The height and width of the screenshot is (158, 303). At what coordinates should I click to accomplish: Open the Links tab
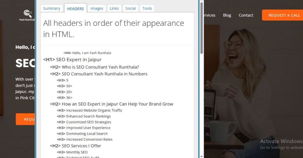click(x=114, y=9)
